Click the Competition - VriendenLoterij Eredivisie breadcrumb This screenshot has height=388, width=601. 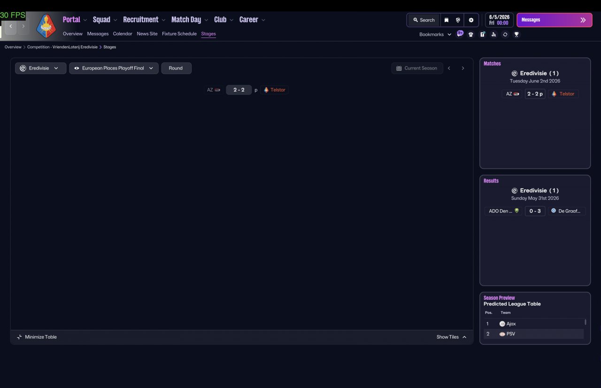[62, 47]
